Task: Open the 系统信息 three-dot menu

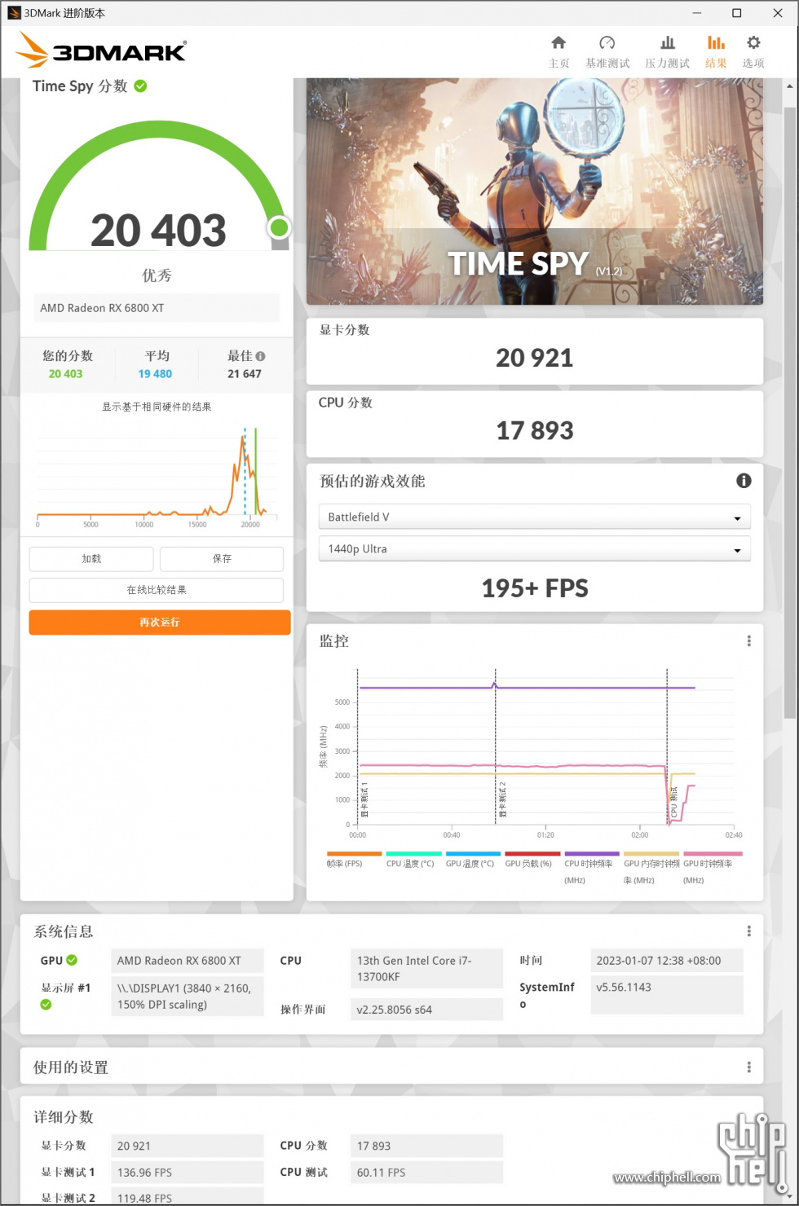Action: (x=748, y=931)
